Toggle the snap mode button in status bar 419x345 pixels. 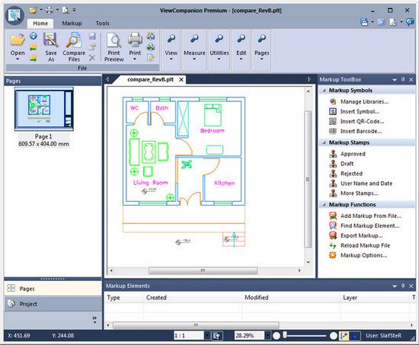[x=344, y=336]
